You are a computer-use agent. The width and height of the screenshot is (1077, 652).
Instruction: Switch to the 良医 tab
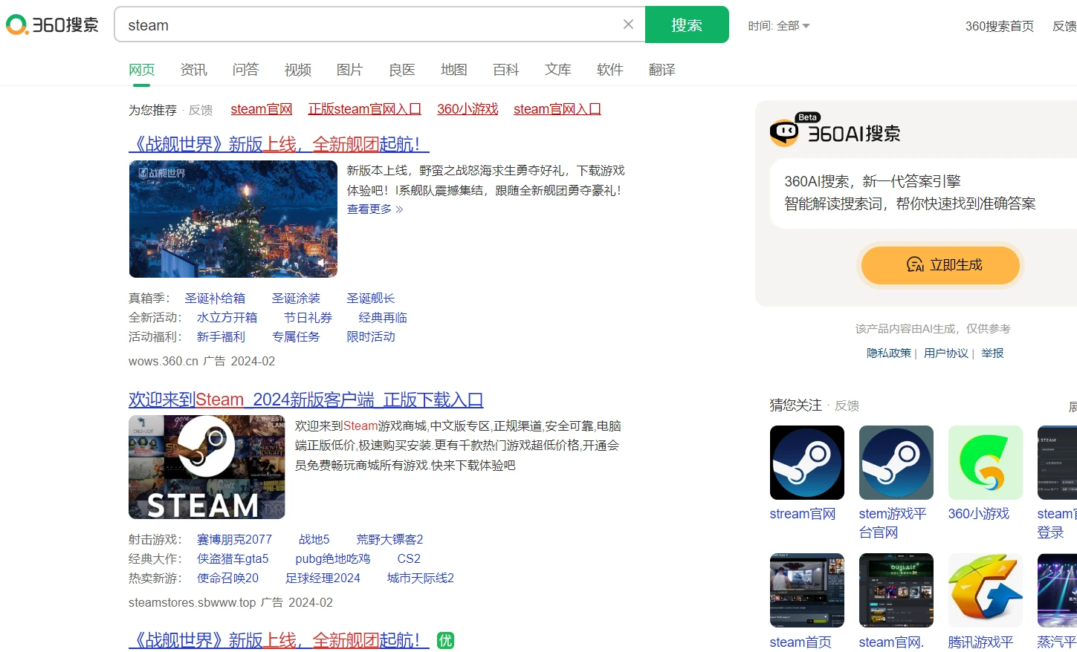[x=402, y=70]
